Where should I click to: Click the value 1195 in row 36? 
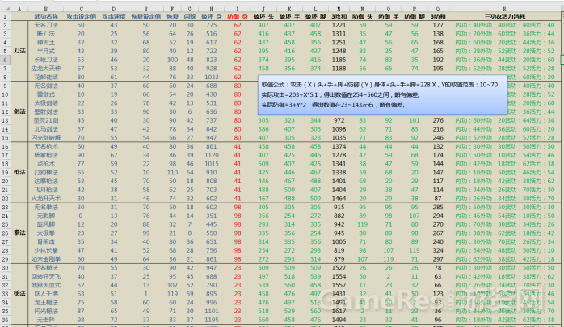click(211, 320)
